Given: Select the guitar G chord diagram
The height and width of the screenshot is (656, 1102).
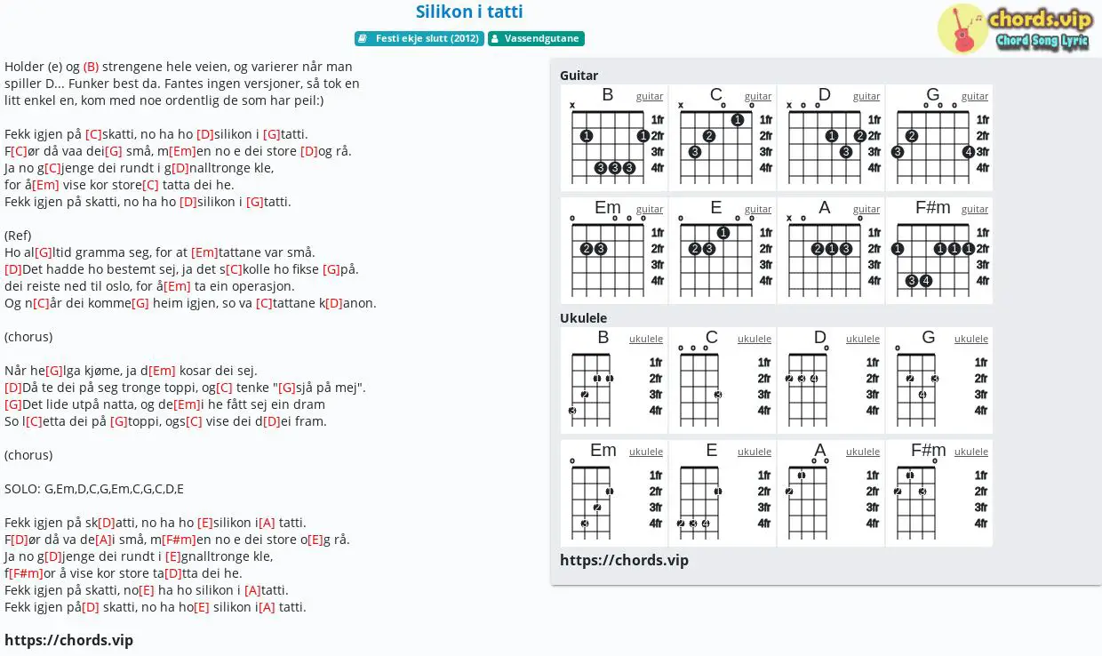Looking at the screenshot, I should [939, 138].
